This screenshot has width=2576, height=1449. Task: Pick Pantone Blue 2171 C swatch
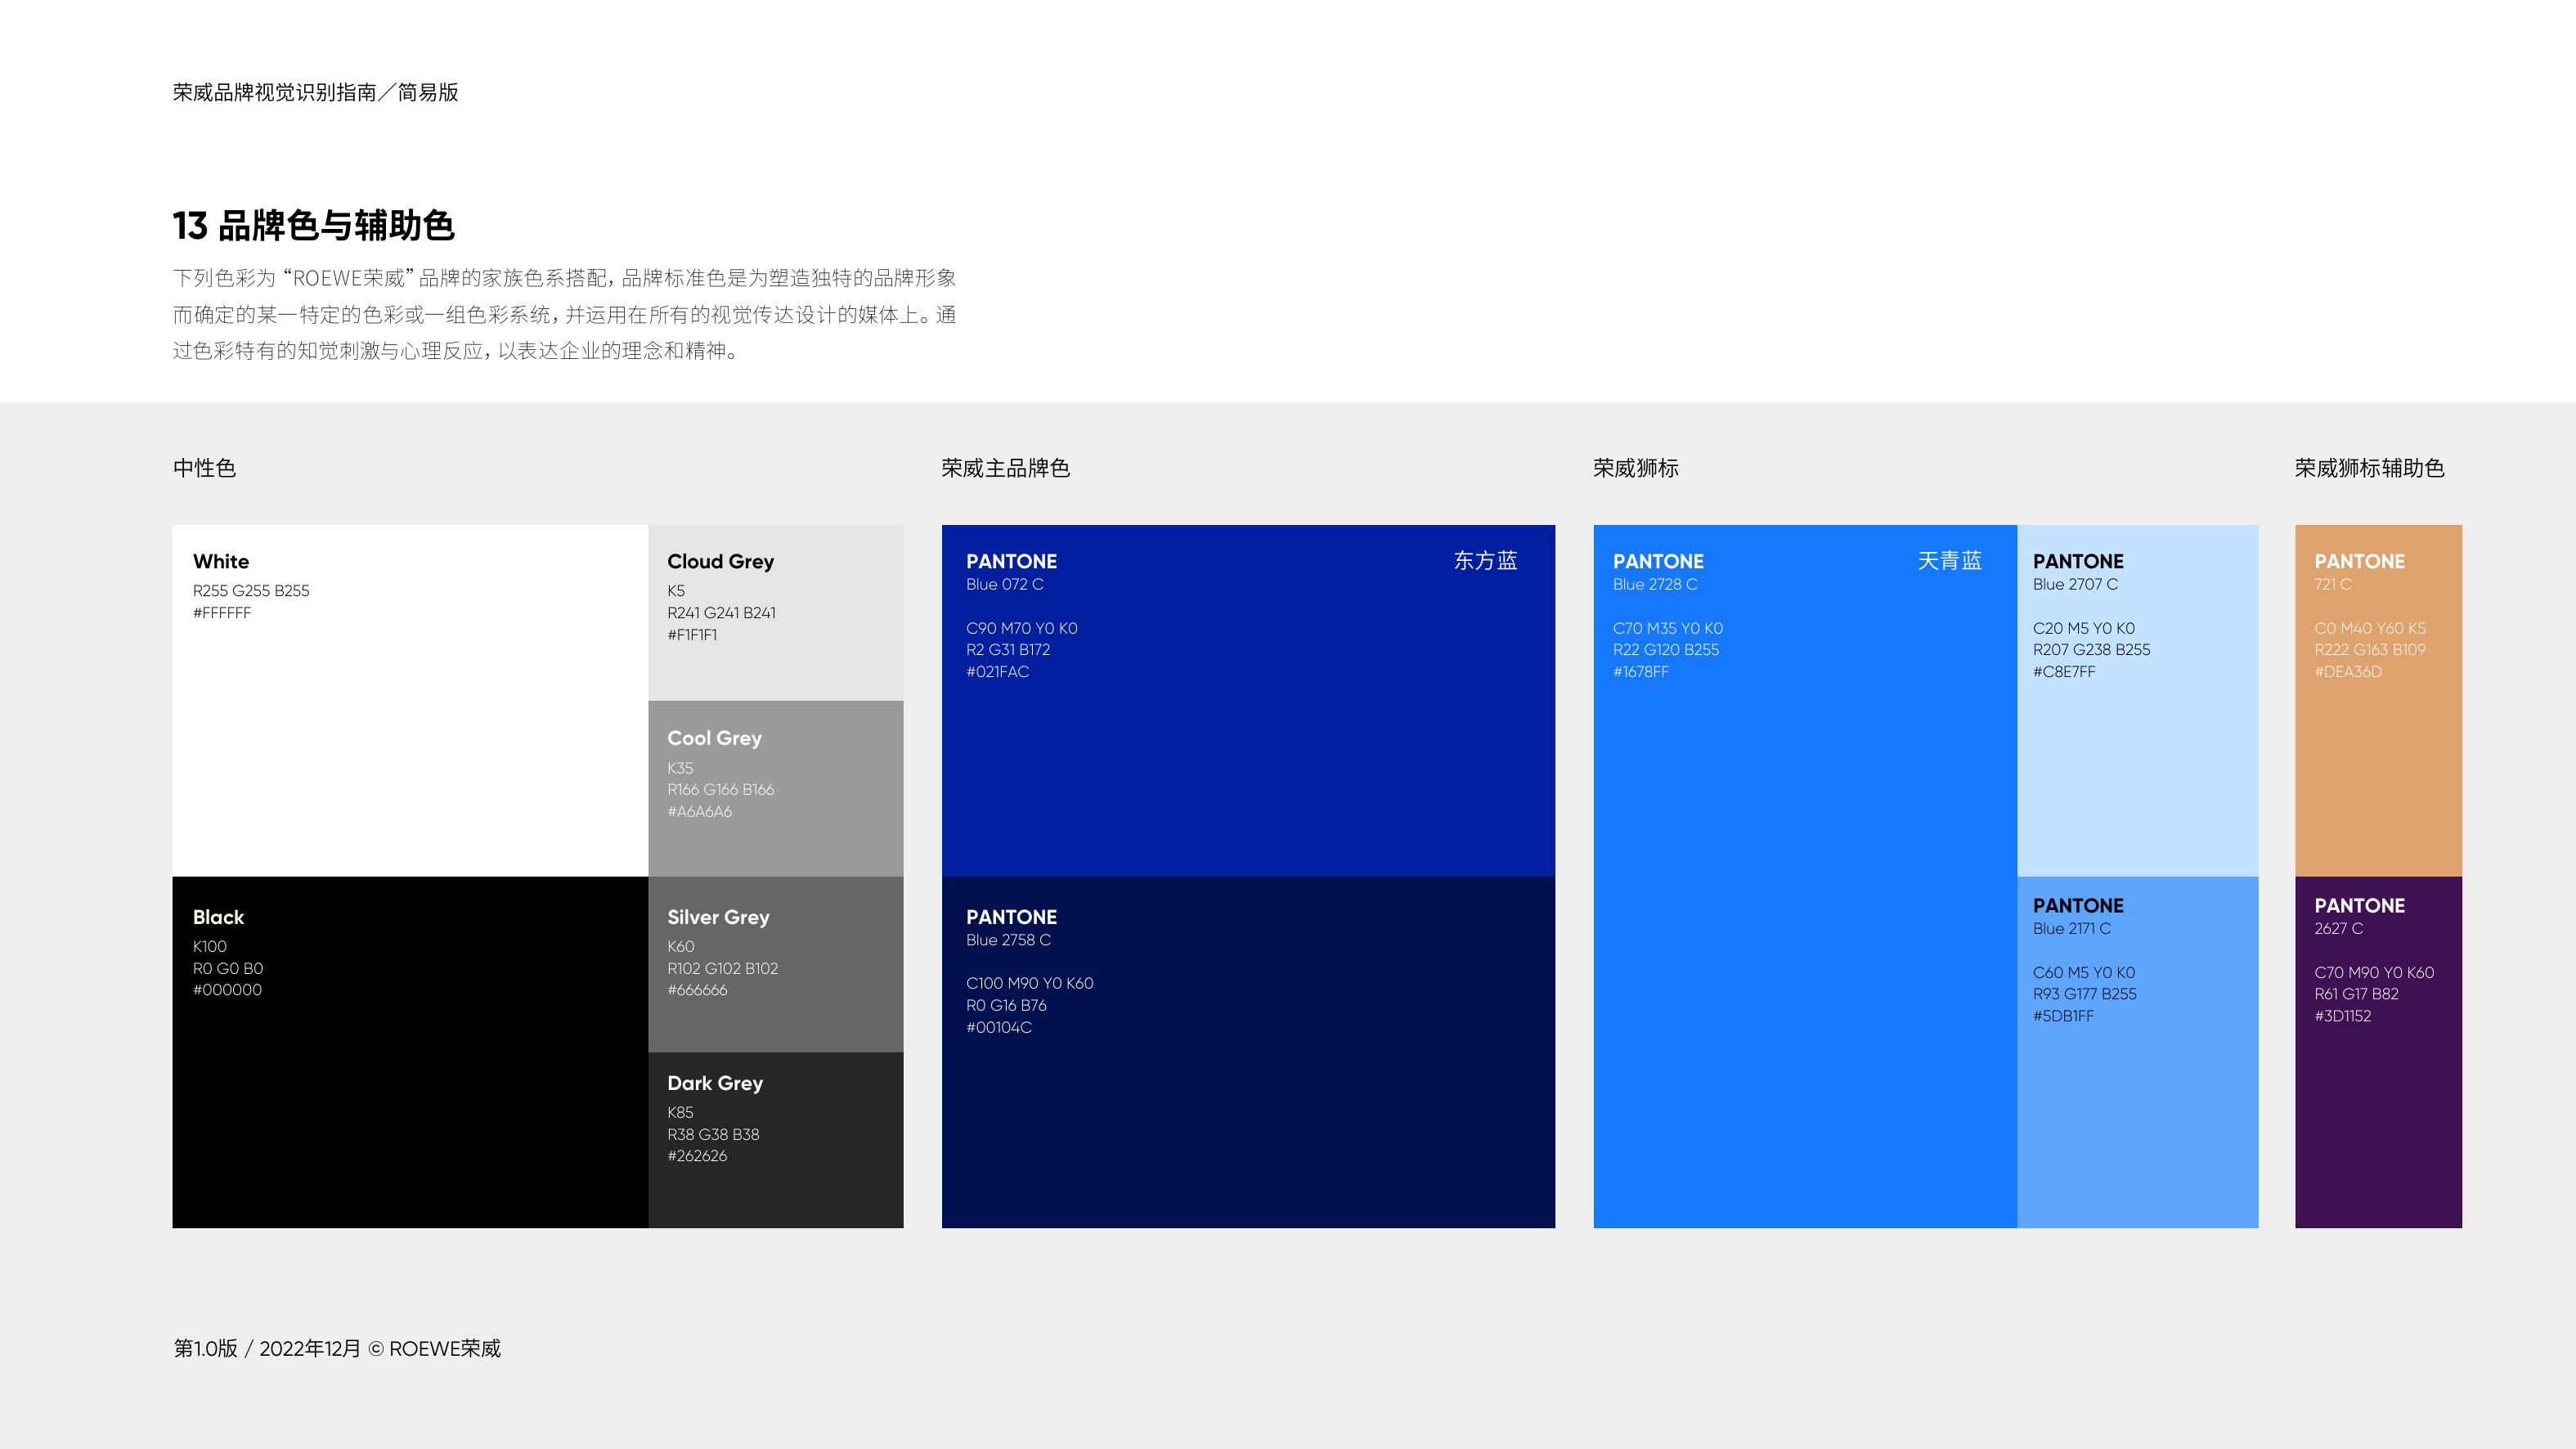point(2138,1052)
